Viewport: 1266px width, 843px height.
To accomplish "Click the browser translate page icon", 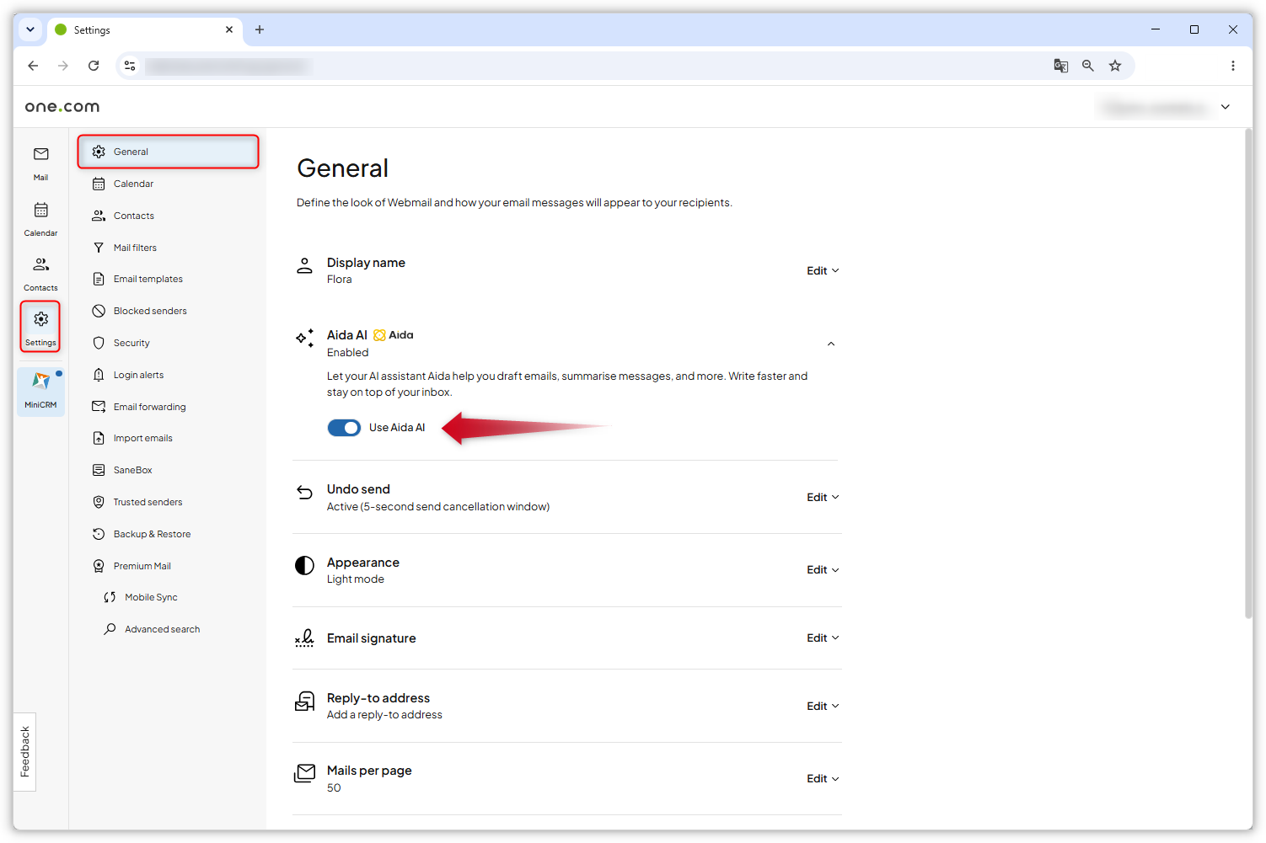I will (1061, 66).
